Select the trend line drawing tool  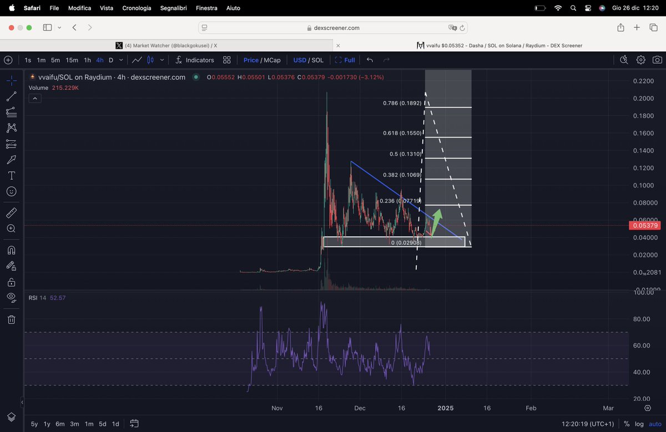point(11,96)
